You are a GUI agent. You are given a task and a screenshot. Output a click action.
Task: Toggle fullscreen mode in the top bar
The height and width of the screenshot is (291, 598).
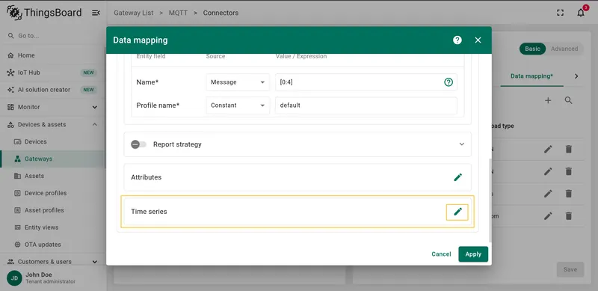[x=560, y=13]
